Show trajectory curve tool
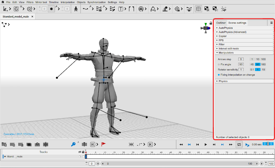 85,9
